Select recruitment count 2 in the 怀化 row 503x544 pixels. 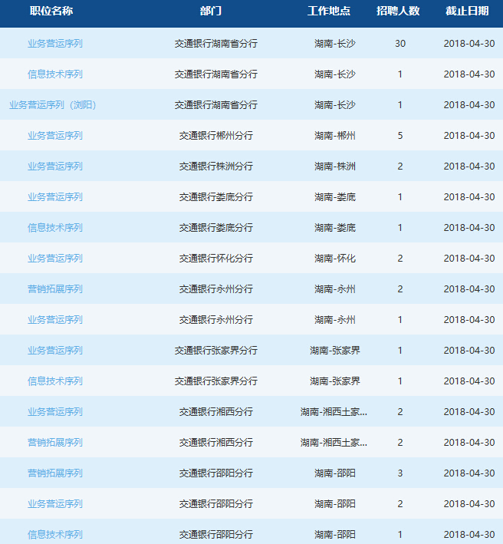400,259
